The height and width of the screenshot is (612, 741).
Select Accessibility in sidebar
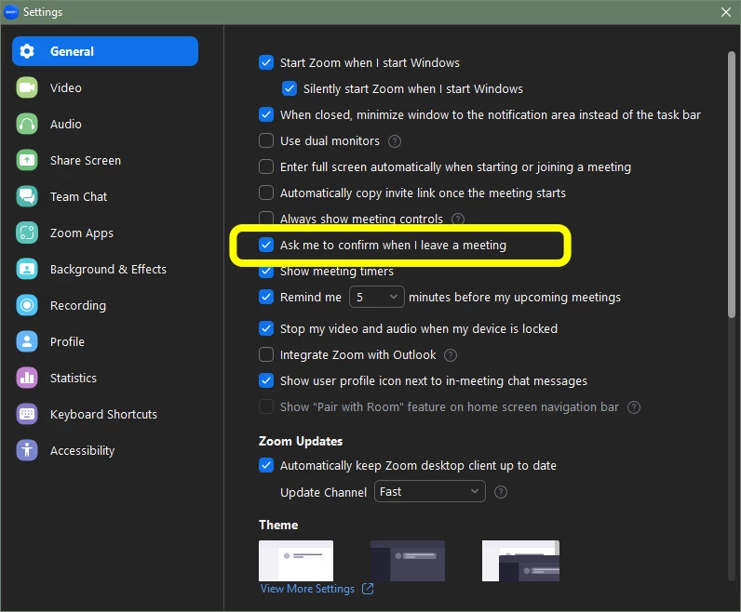point(105,450)
